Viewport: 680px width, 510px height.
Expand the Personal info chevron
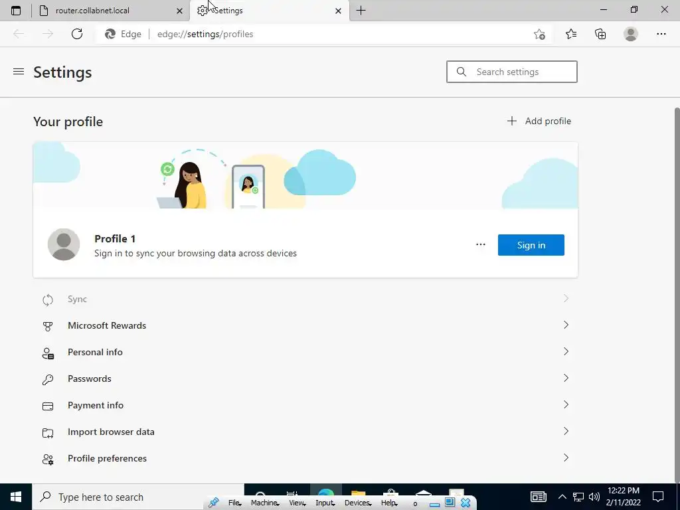tap(566, 351)
